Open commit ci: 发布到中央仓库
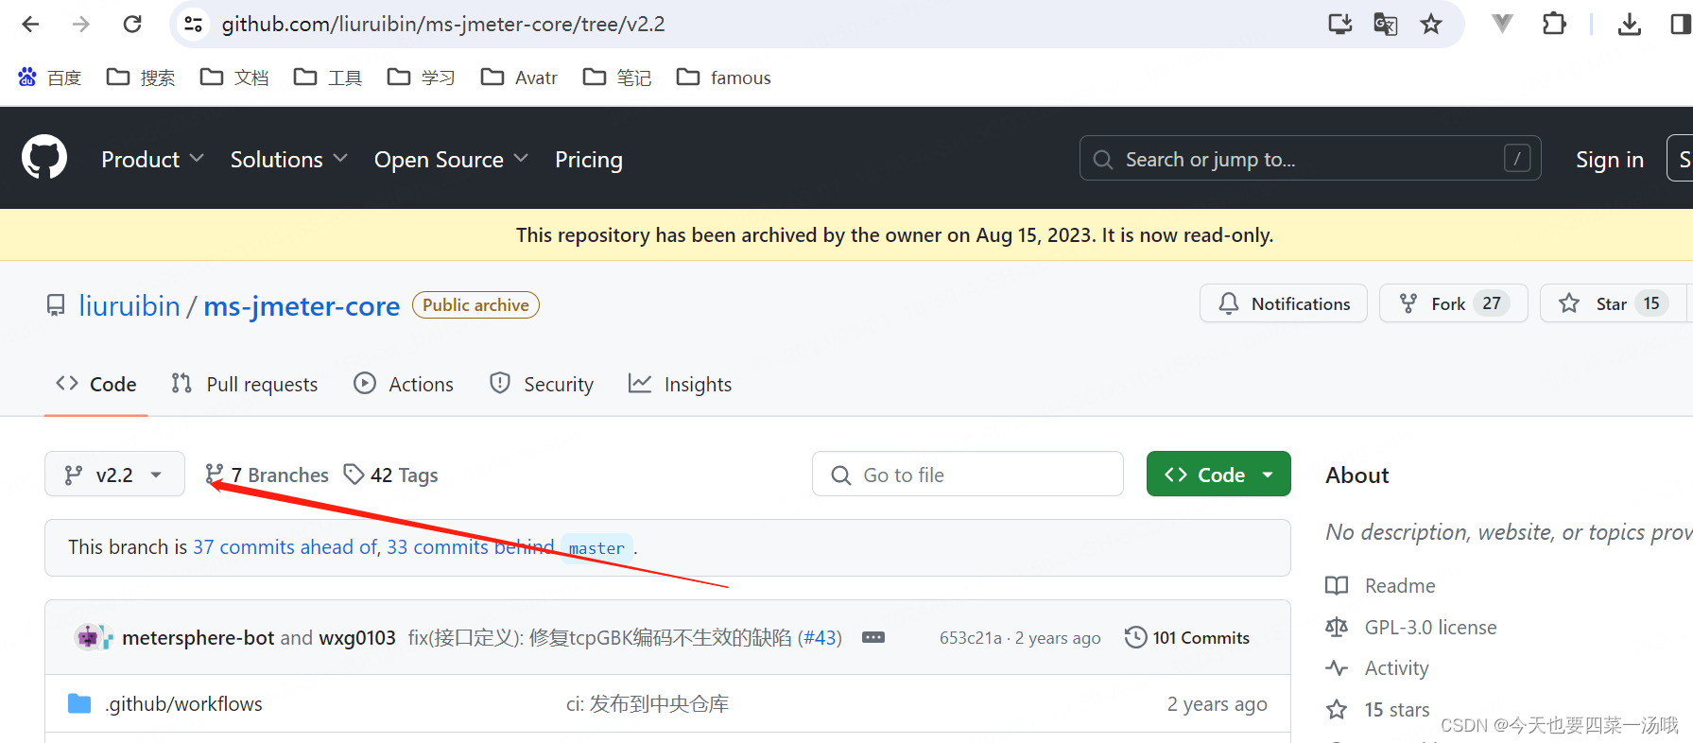The image size is (1693, 743). [648, 704]
